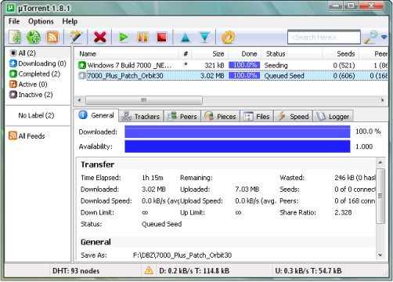Switch to the Pieces tab

[221, 117]
